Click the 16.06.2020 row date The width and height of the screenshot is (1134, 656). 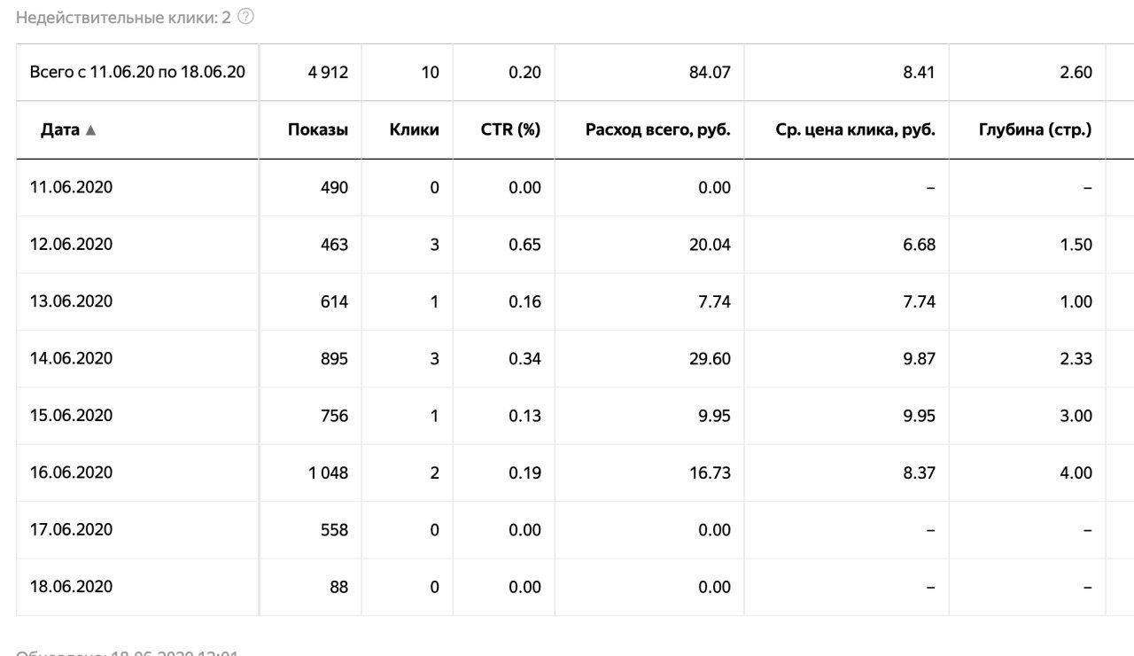[72, 472]
